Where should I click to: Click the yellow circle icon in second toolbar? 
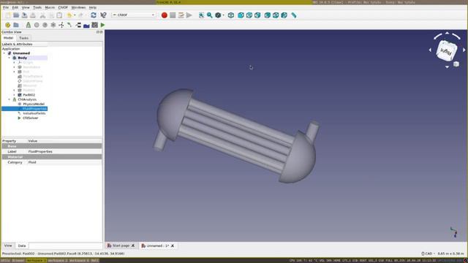point(8,25)
